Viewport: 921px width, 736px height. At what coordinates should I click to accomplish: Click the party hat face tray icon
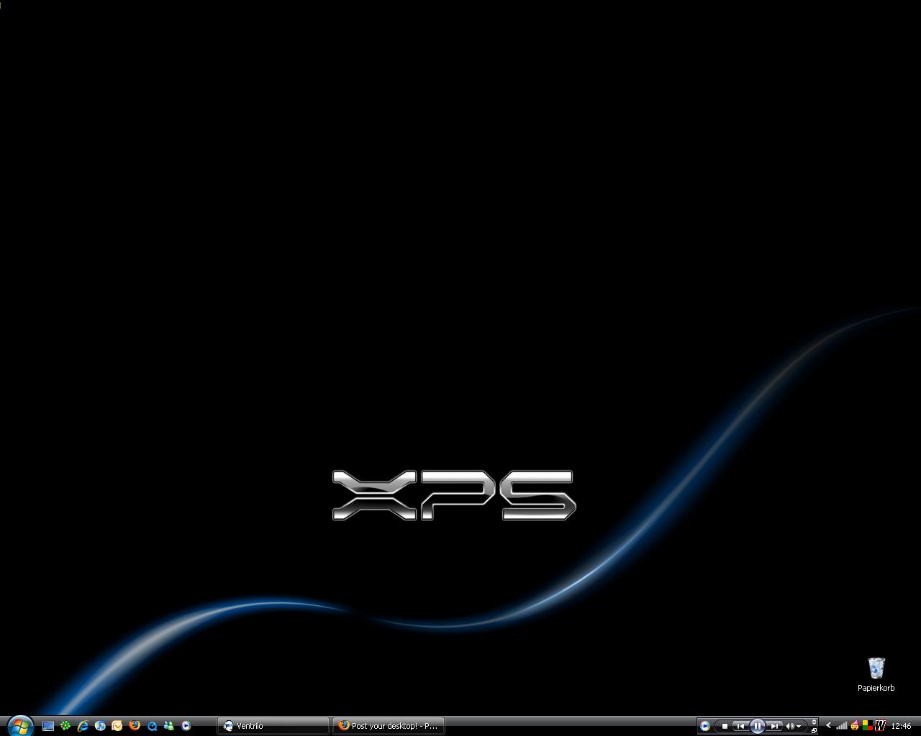(854, 726)
